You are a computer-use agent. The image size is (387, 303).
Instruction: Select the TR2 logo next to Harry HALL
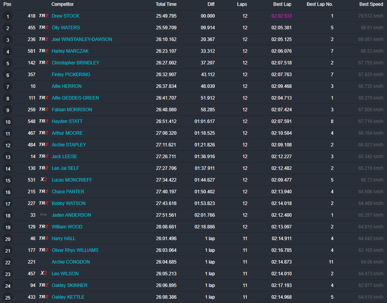(x=43, y=239)
